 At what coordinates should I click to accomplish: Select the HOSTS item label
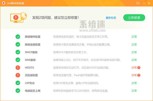click(x=29, y=68)
